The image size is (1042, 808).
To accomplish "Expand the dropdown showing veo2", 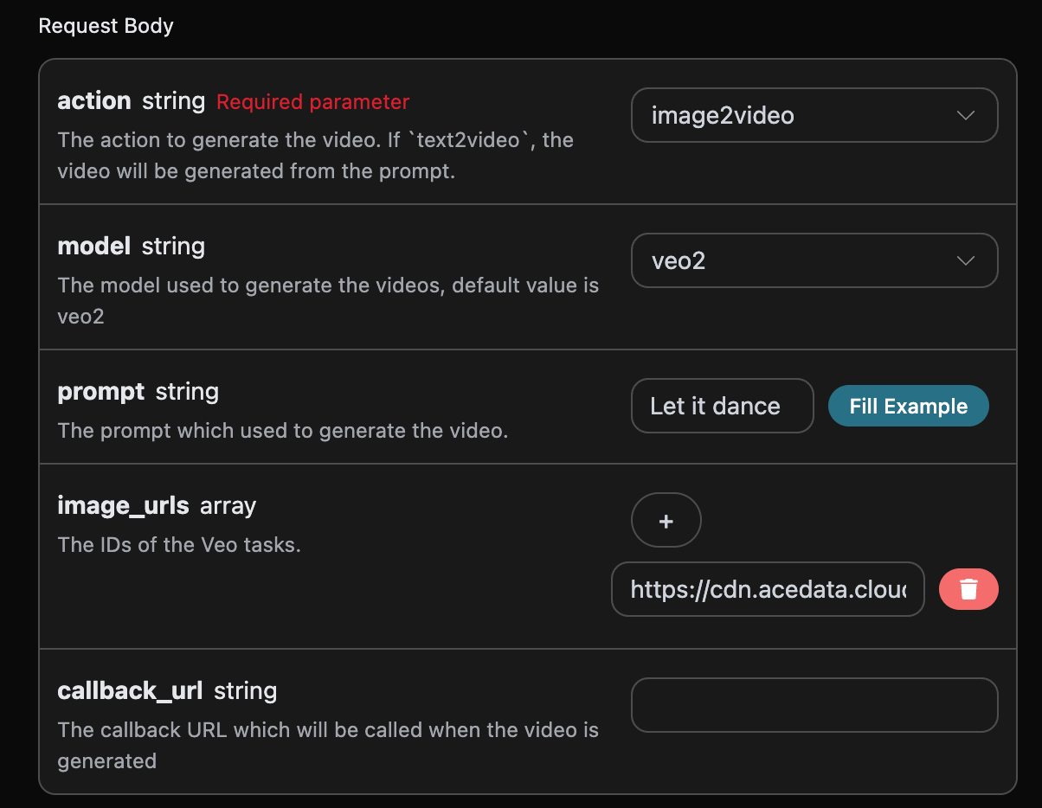I will point(814,260).
